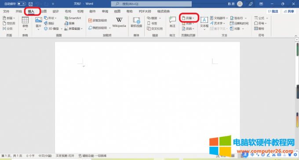The height and width of the screenshot is (160, 299).
Task: Collapse the ribbon with the chevron
Action: pos(296,36)
